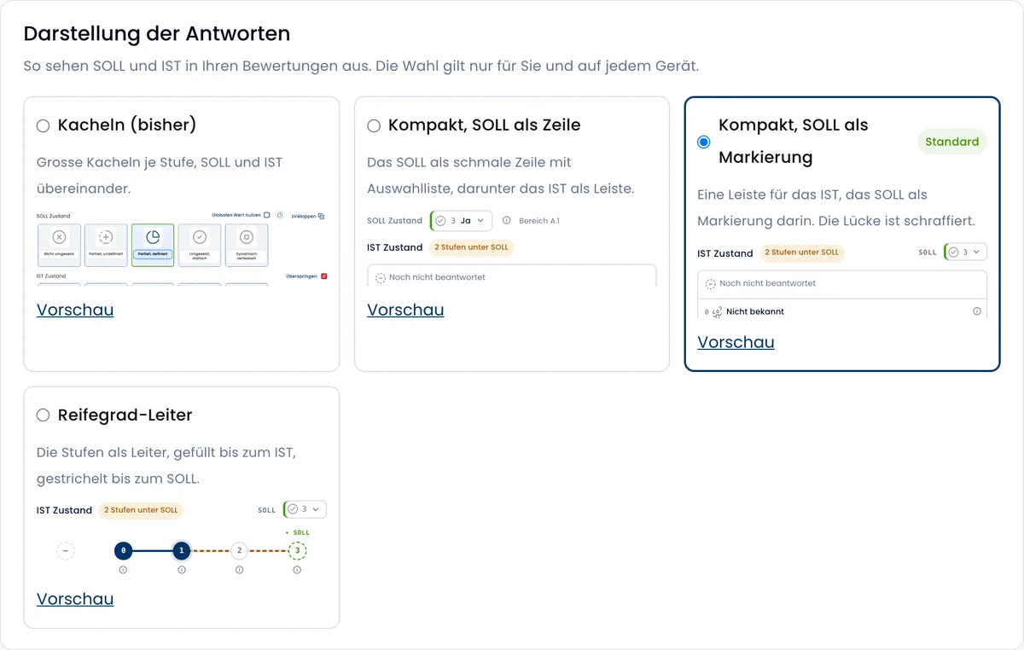Open Vorschau link in the Reifegrad-Leiter card
The width and height of the screenshot is (1024, 650).
point(75,599)
